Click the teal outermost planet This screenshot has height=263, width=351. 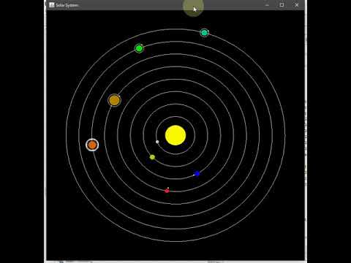click(x=204, y=33)
